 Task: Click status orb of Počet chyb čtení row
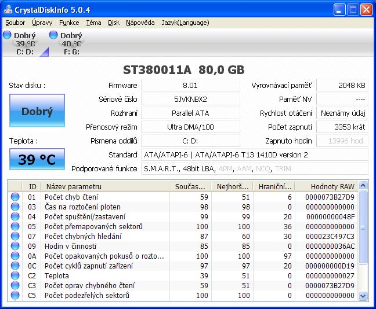(x=15, y=197)
